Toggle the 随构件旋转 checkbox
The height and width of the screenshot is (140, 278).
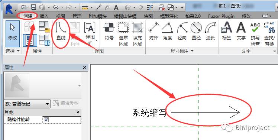(46, 120)
